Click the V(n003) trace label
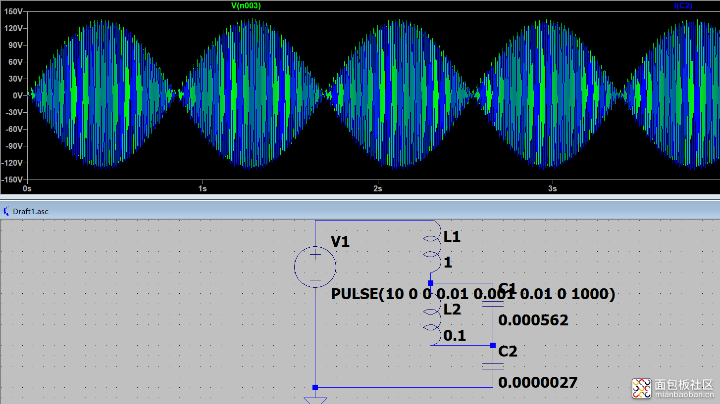Screen dimensions: 720x404 (x=246, y=6)
